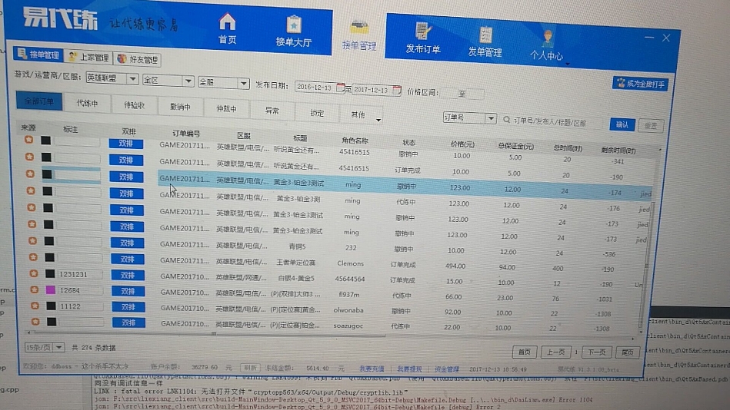
Task: Click the magnifier search icon
Action: [x=506, y=120]
